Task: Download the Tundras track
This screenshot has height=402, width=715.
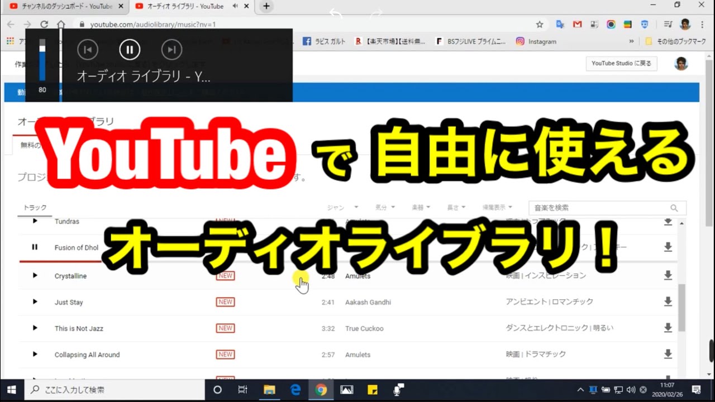Action: (x=668, y=222)
